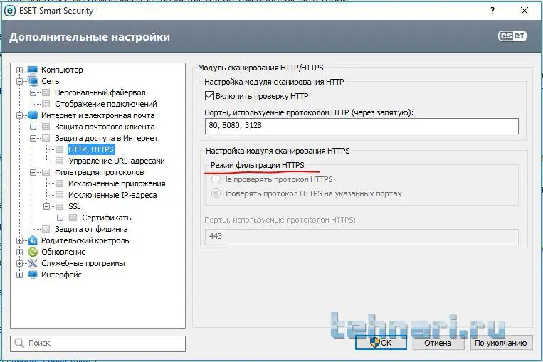Restore defaults with По умолчанию button
The height and width of the screenshot is (362, 543).
501,343
